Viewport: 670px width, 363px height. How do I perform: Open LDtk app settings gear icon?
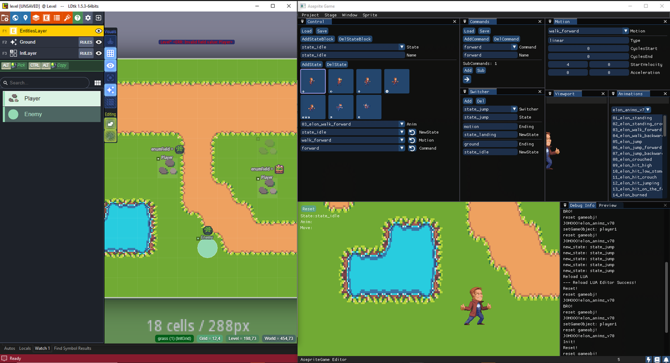point(88,18)
